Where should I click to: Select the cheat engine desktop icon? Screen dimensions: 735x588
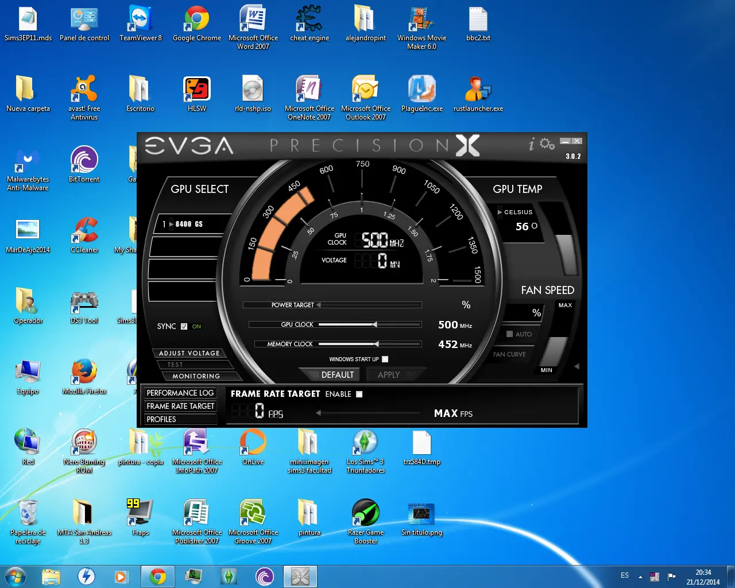pyautogui.click(x=310, y=24)
